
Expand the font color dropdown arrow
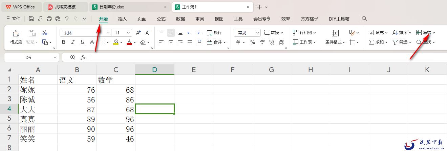(134, 42)
